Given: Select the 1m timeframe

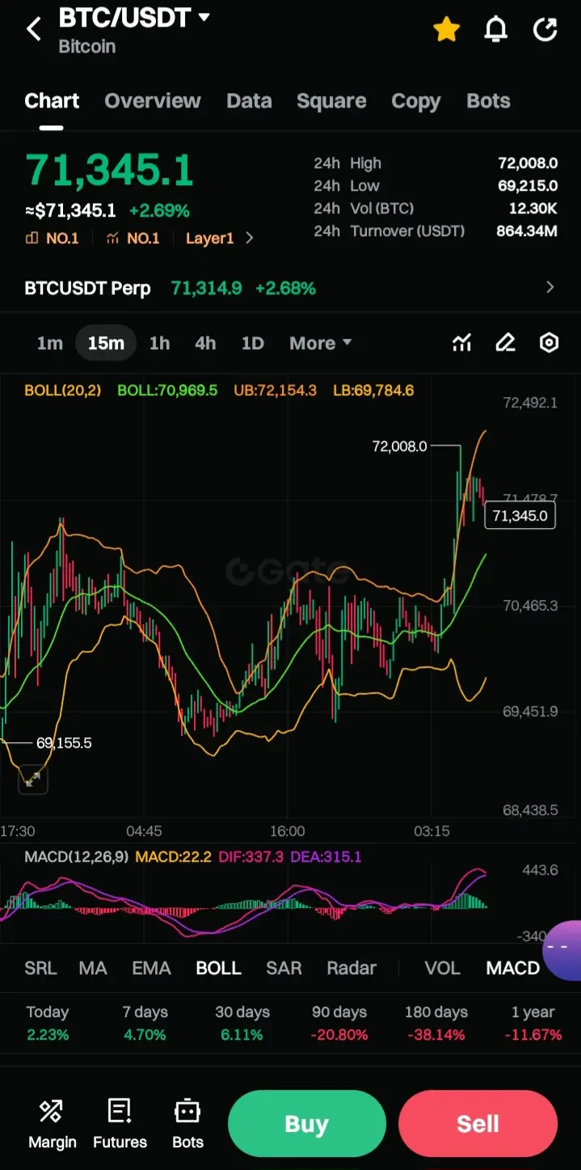Looking at the screenshot, I should (49, 343).
